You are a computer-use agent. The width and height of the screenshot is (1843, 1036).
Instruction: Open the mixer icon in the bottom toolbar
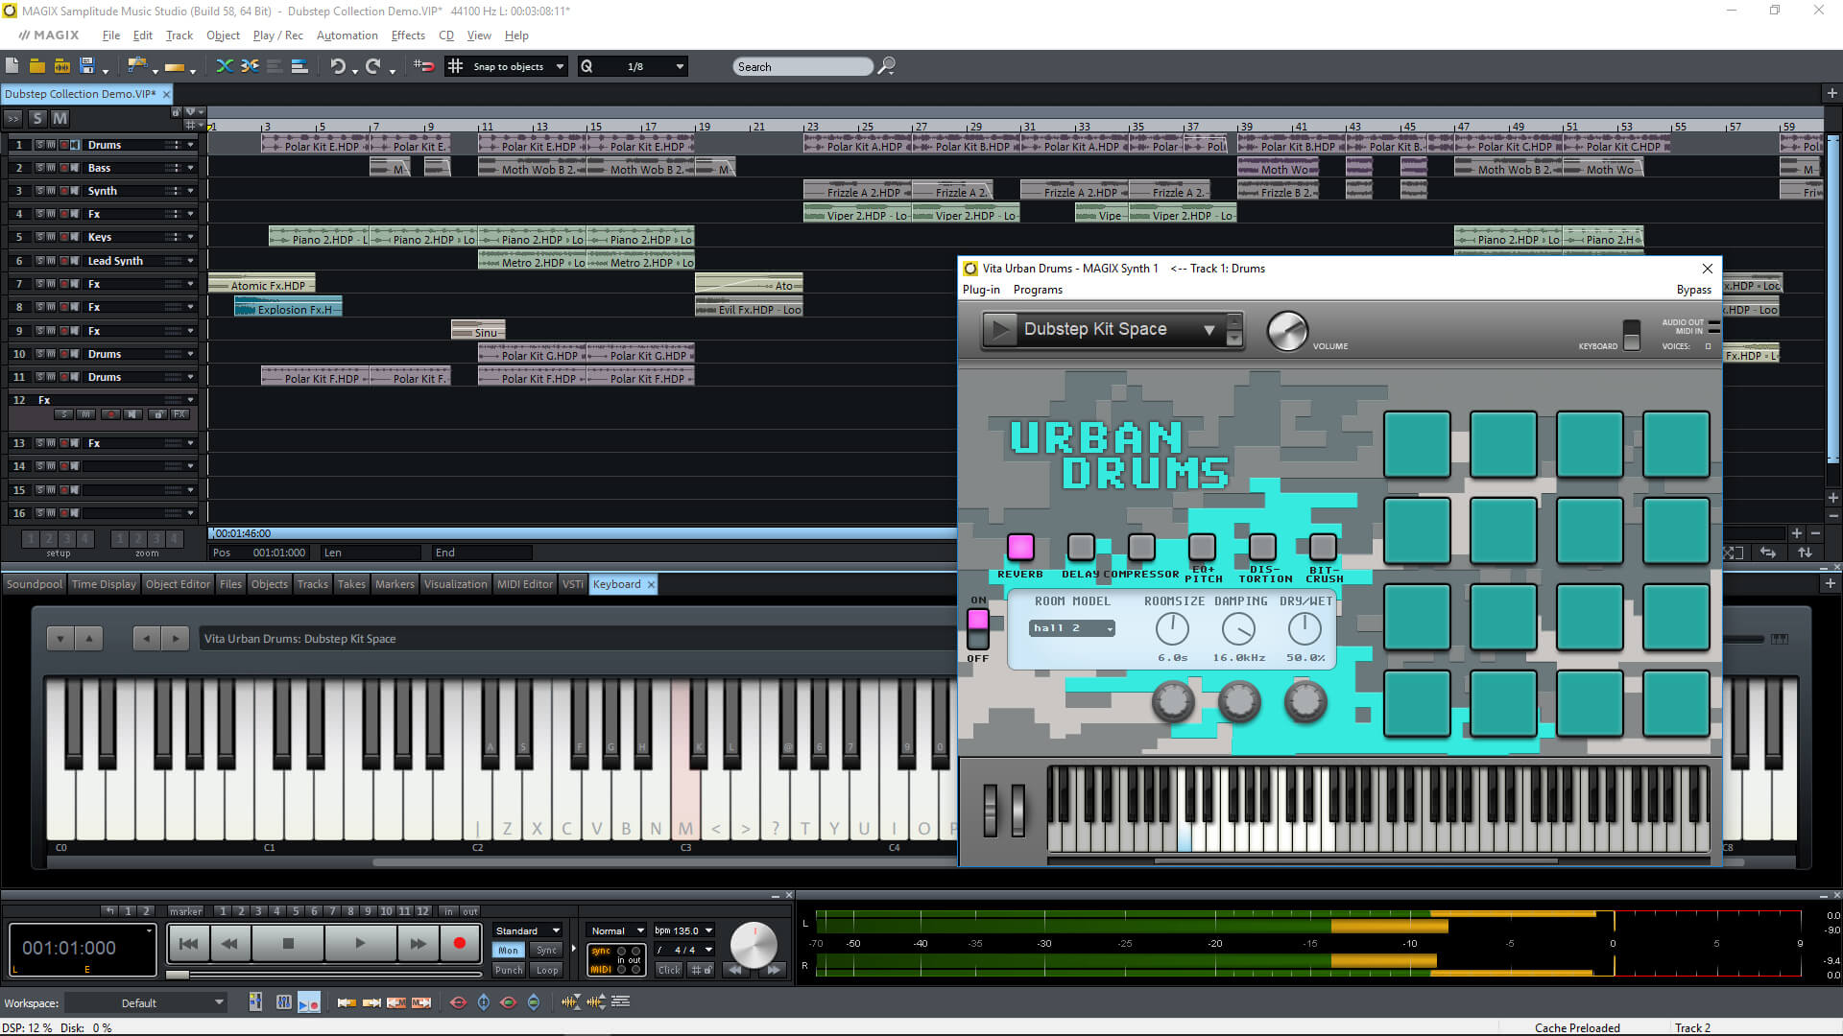(283, 1002)
